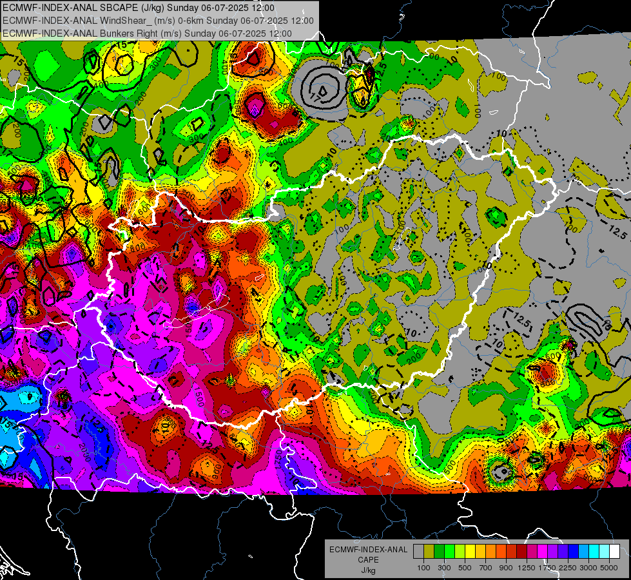Screen dimensions: 631x580
Task: Click the legend value 500 under the colorbar
Action: pos(465,568)
